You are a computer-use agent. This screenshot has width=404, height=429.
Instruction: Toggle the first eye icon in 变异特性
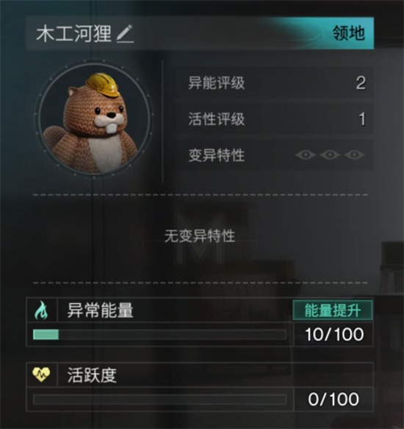pyautogui.click(x=306, y=155)
